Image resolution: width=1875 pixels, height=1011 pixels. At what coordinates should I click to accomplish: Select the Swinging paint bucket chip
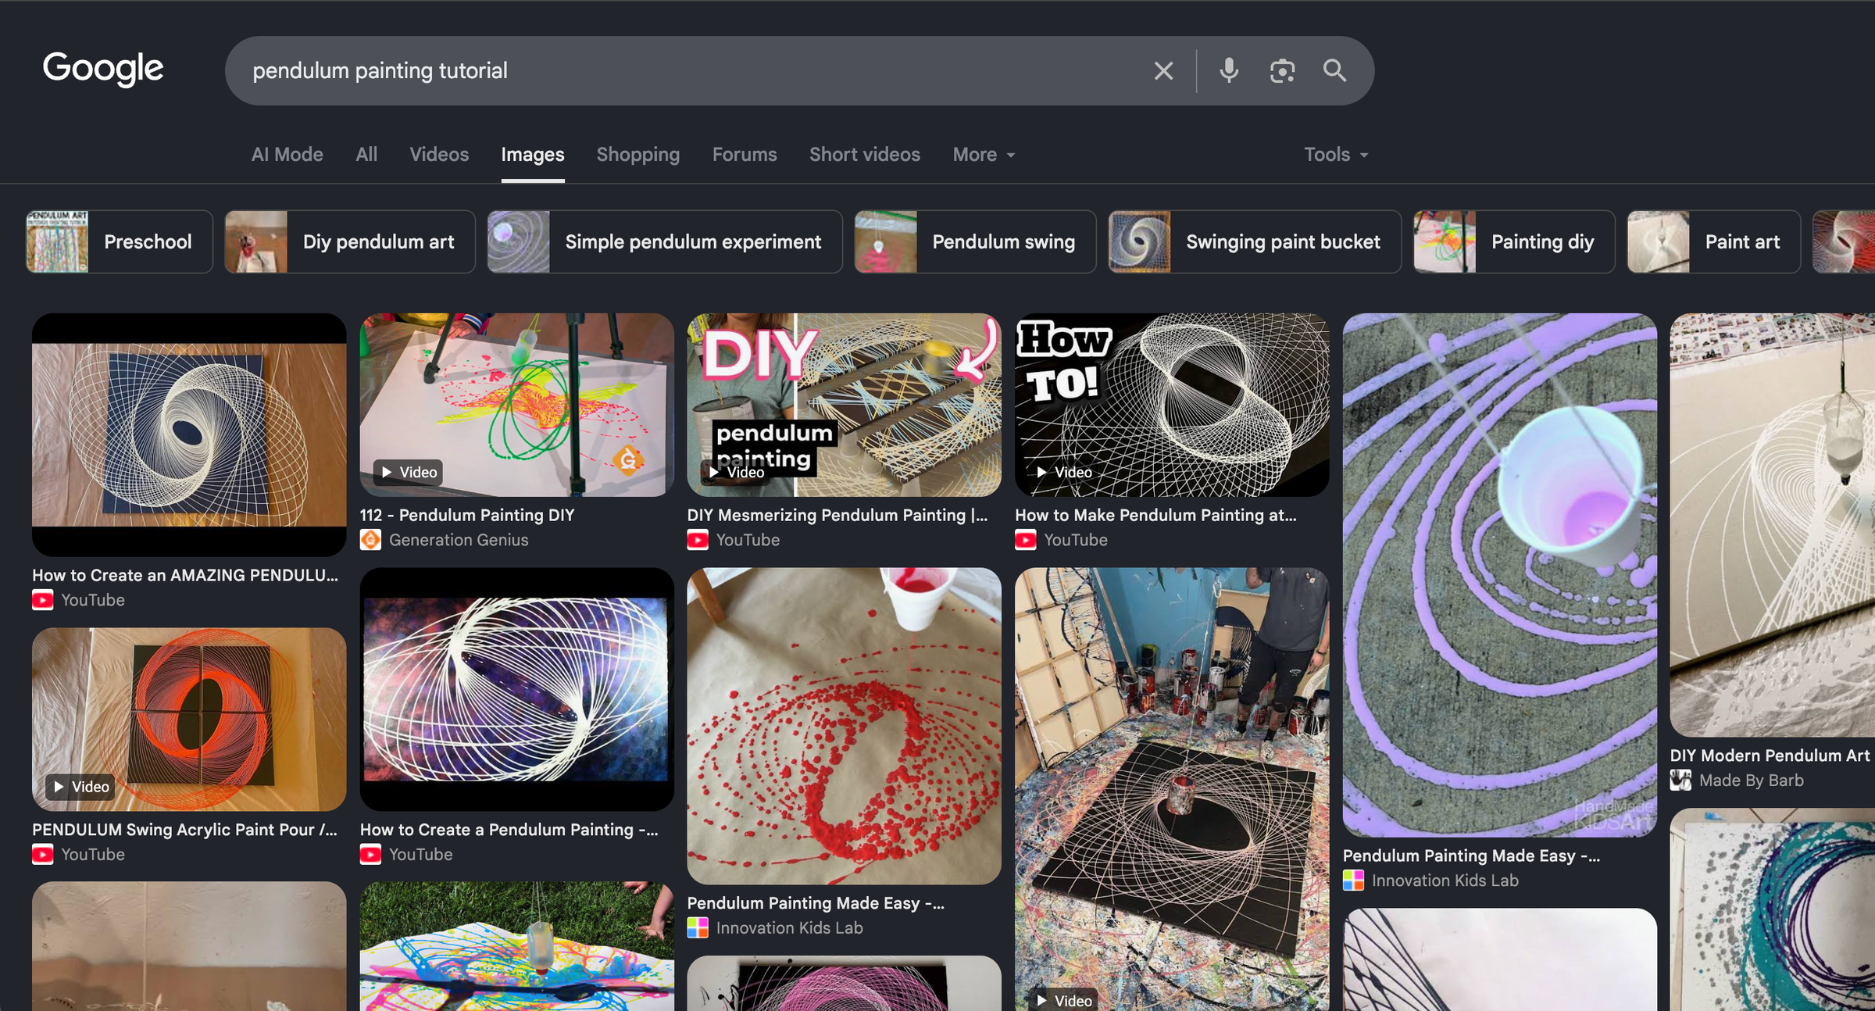(1255, 242)
